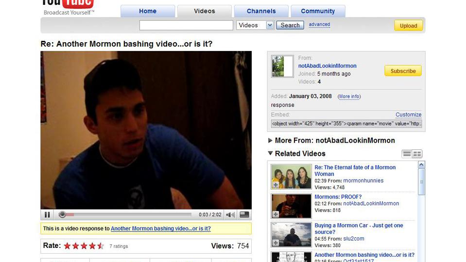The image size is (466, 262).
Task: Click plus icon on 'Buying a Mormon Car' thumbnail
Action: click(x=276, y=243)
